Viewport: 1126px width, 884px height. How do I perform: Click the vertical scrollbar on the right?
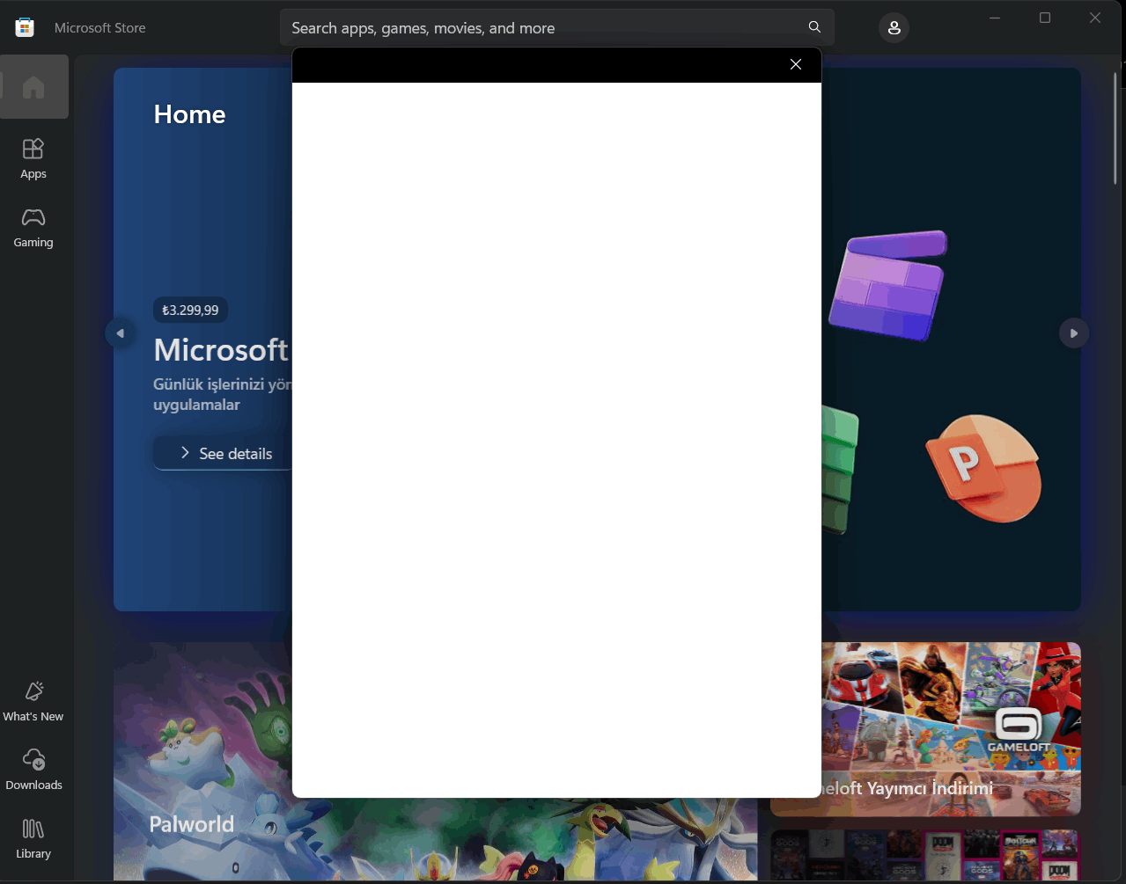1116,123
